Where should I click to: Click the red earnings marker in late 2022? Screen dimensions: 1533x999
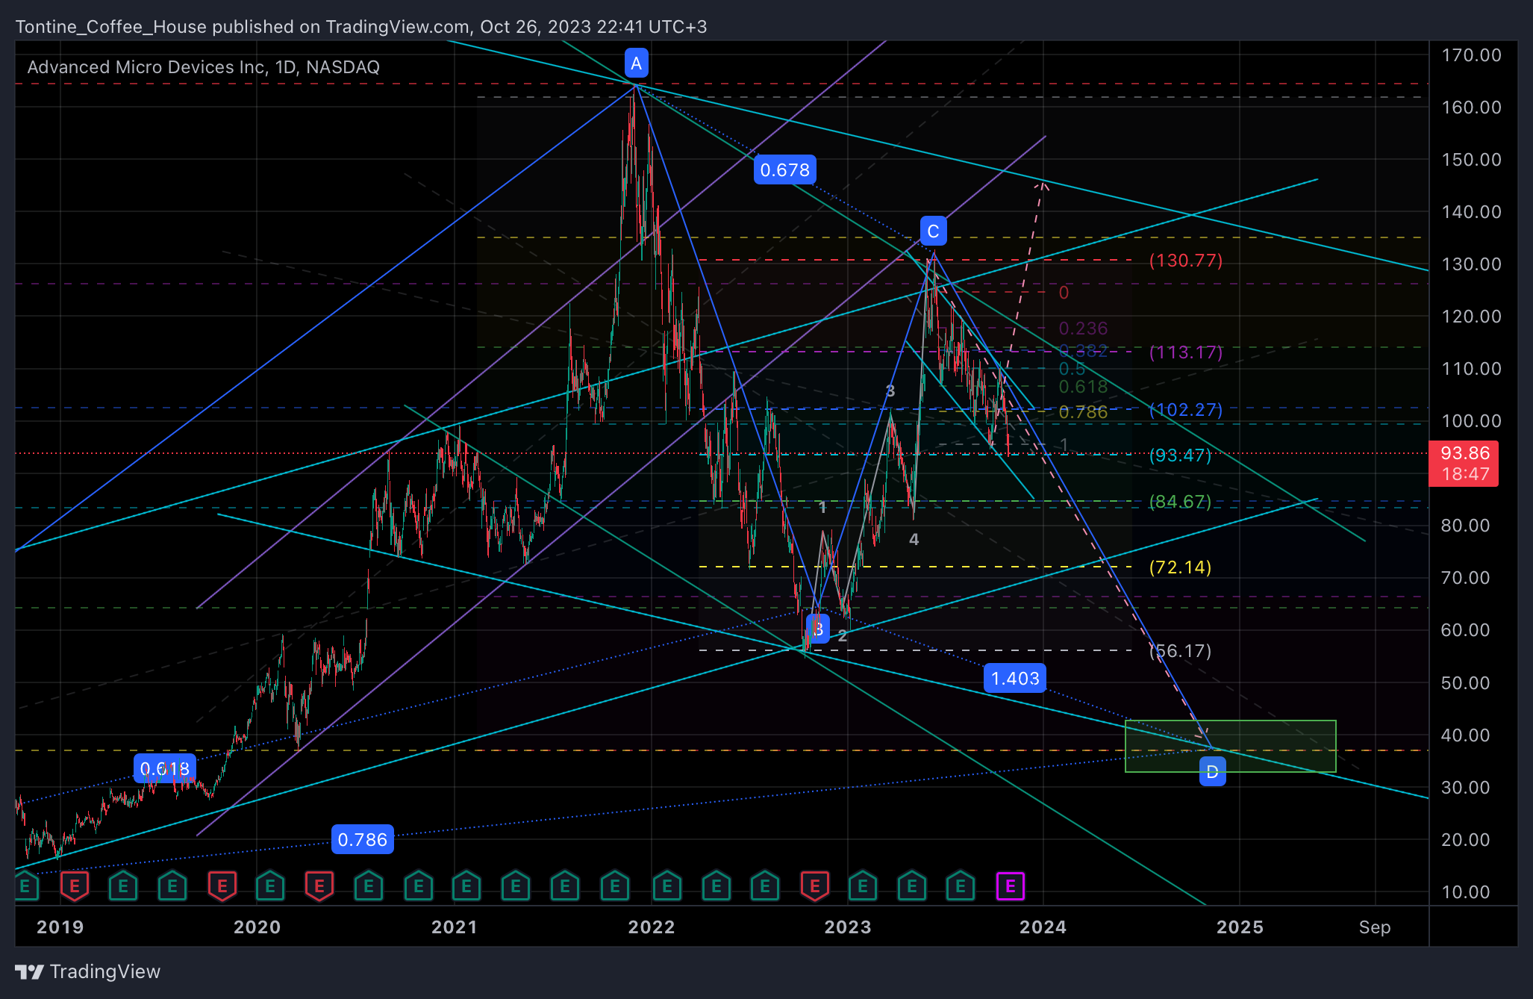click(814, 886)
